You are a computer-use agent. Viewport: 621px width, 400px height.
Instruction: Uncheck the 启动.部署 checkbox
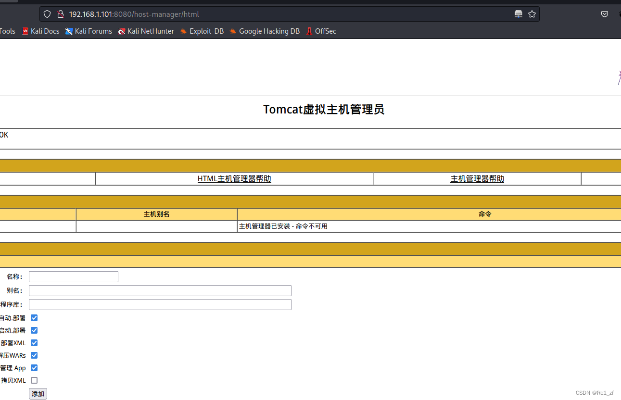[34, 330]
